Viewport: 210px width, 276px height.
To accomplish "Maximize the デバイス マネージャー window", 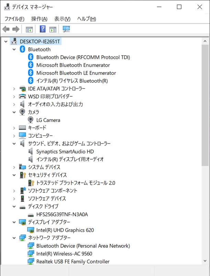I will pyautogui.click(x=179, y=7).
